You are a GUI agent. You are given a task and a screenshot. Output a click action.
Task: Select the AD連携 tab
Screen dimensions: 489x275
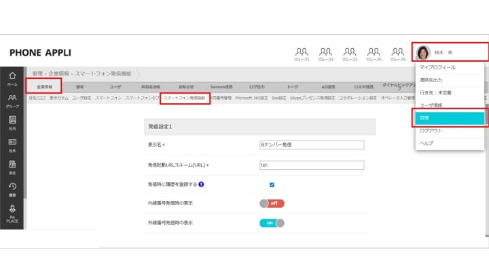(x=328, y=87)
